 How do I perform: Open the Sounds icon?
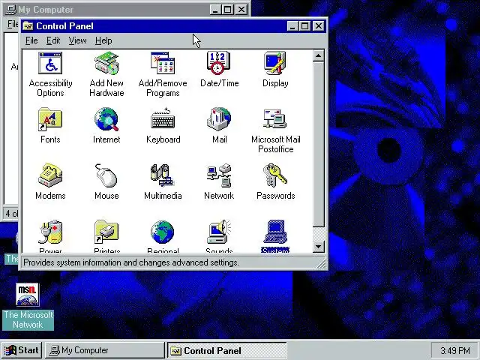point(219,232)
